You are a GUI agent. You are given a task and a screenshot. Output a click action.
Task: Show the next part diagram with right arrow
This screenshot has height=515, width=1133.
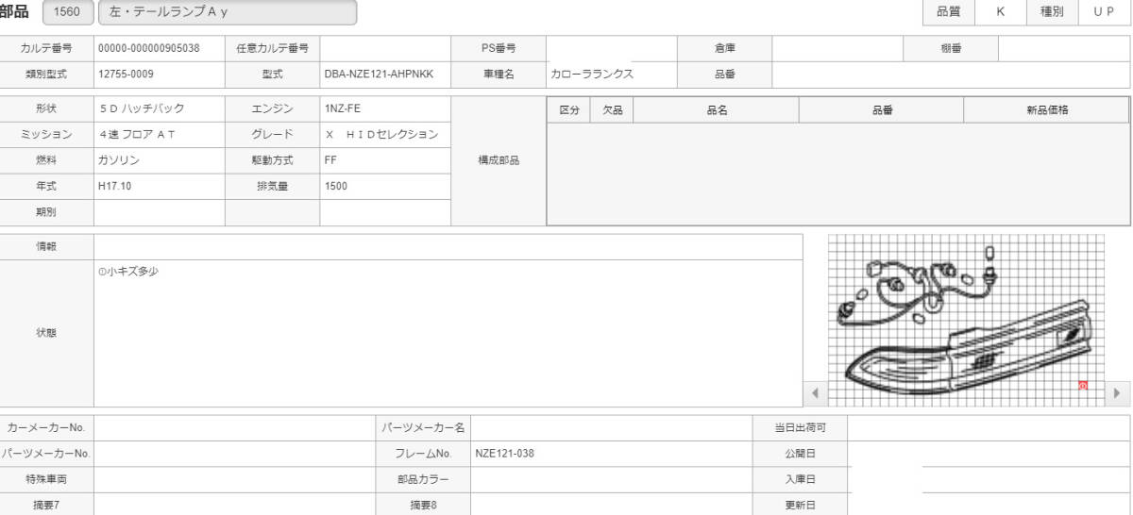[1118, 393]
